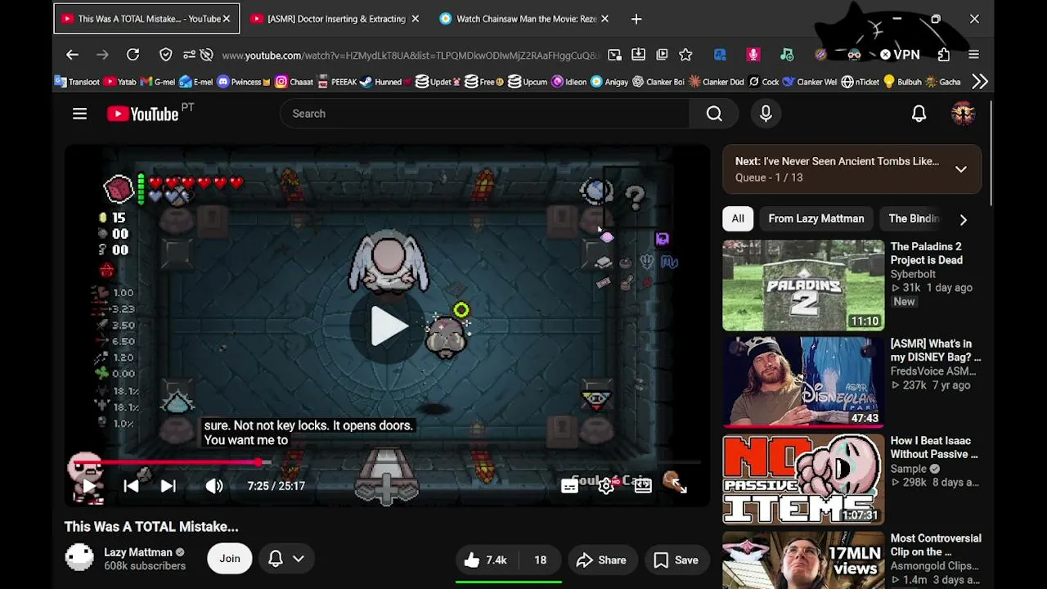This screenshot has width=1047, height=589.
Task: Open the Yatab bookmark
Action: (119, 82)
